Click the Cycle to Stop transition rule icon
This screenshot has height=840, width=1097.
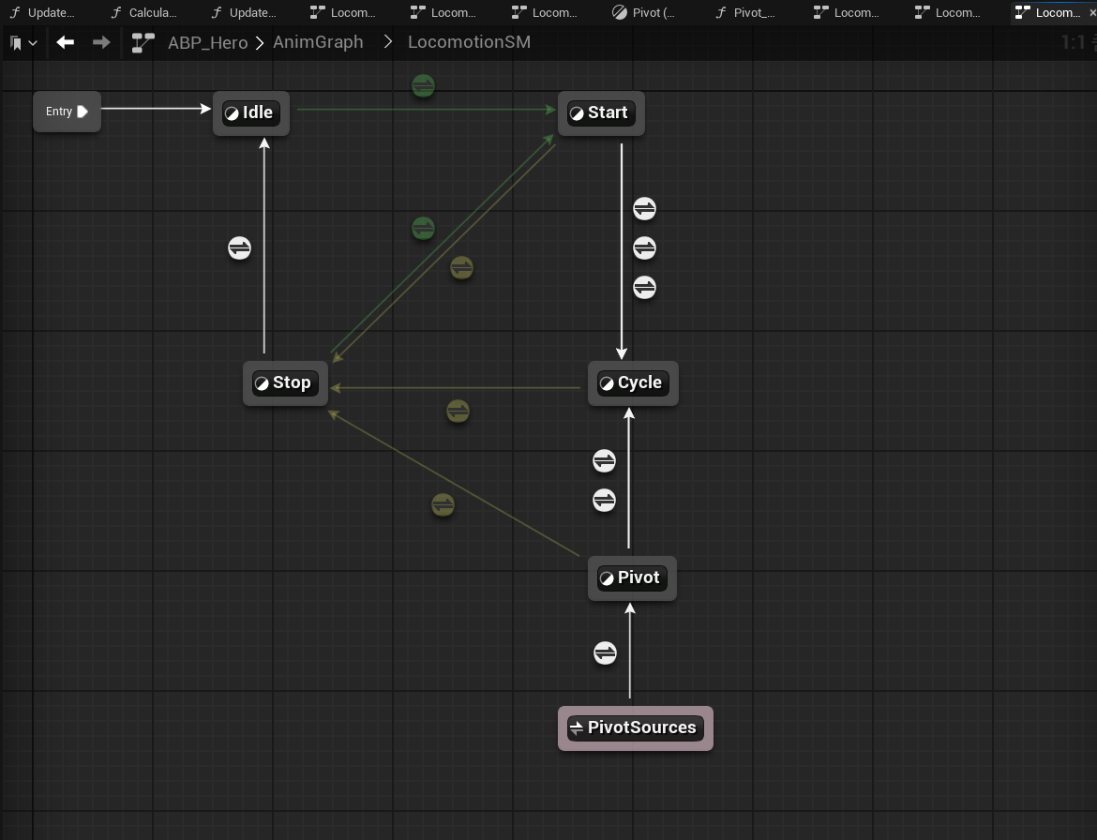coord(458,412)
